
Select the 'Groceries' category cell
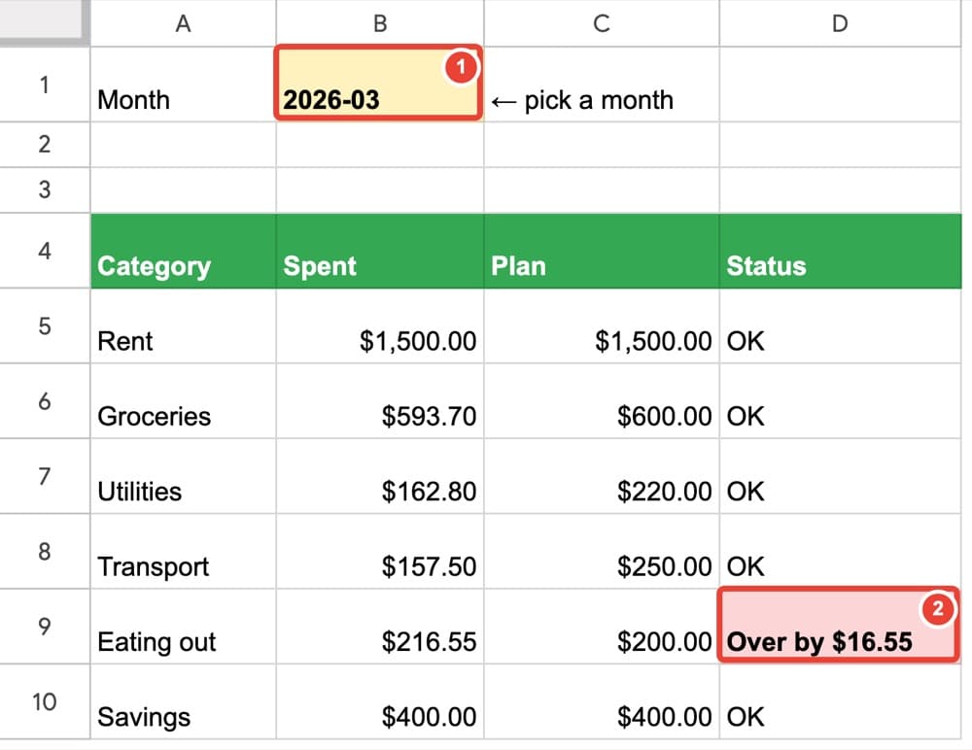[184, 401]
